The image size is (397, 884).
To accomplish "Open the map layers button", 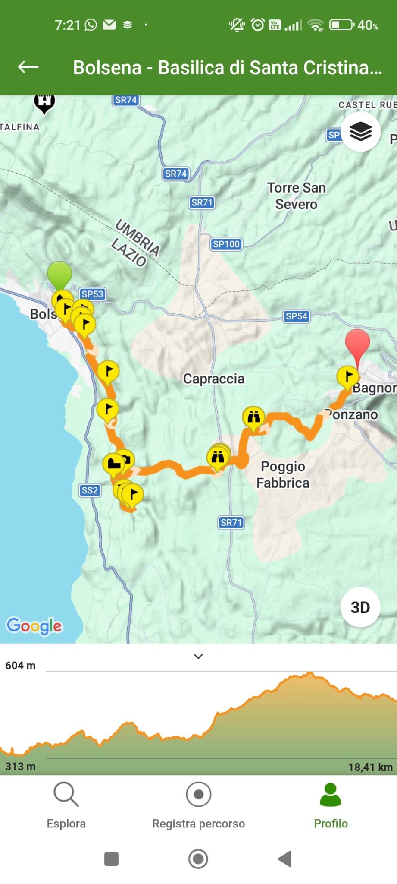I will pyautogui.click(x=360, y=131).
